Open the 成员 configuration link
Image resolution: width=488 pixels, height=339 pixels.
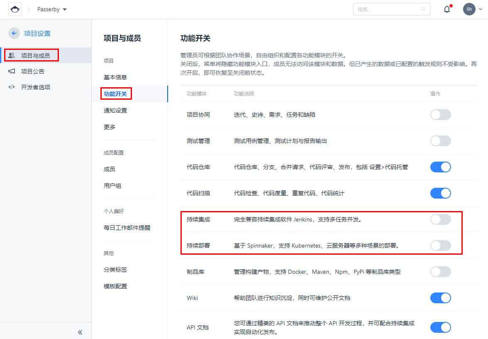(x=110, y=169)
